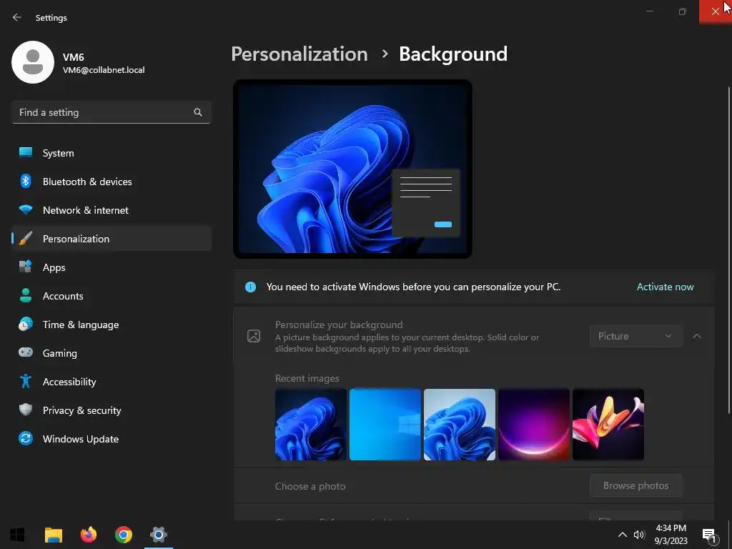This screenshot has height=549, width=732.
Task: Click the Privacy shield icon
Action: pyautogui.click(x=26, y=410)
